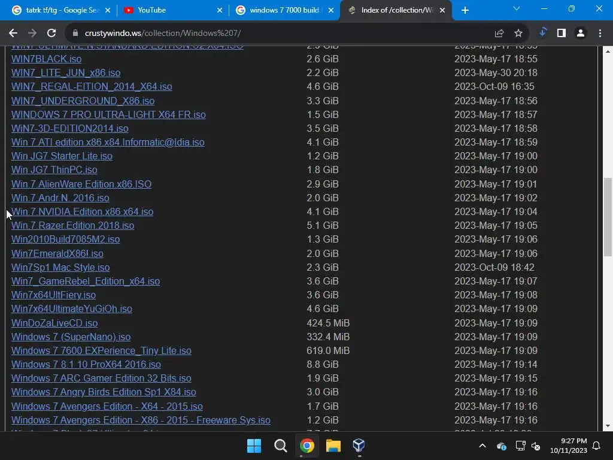The image size is (613, 460).
Task: Open the network tray icon
Action: coord(520,446)
